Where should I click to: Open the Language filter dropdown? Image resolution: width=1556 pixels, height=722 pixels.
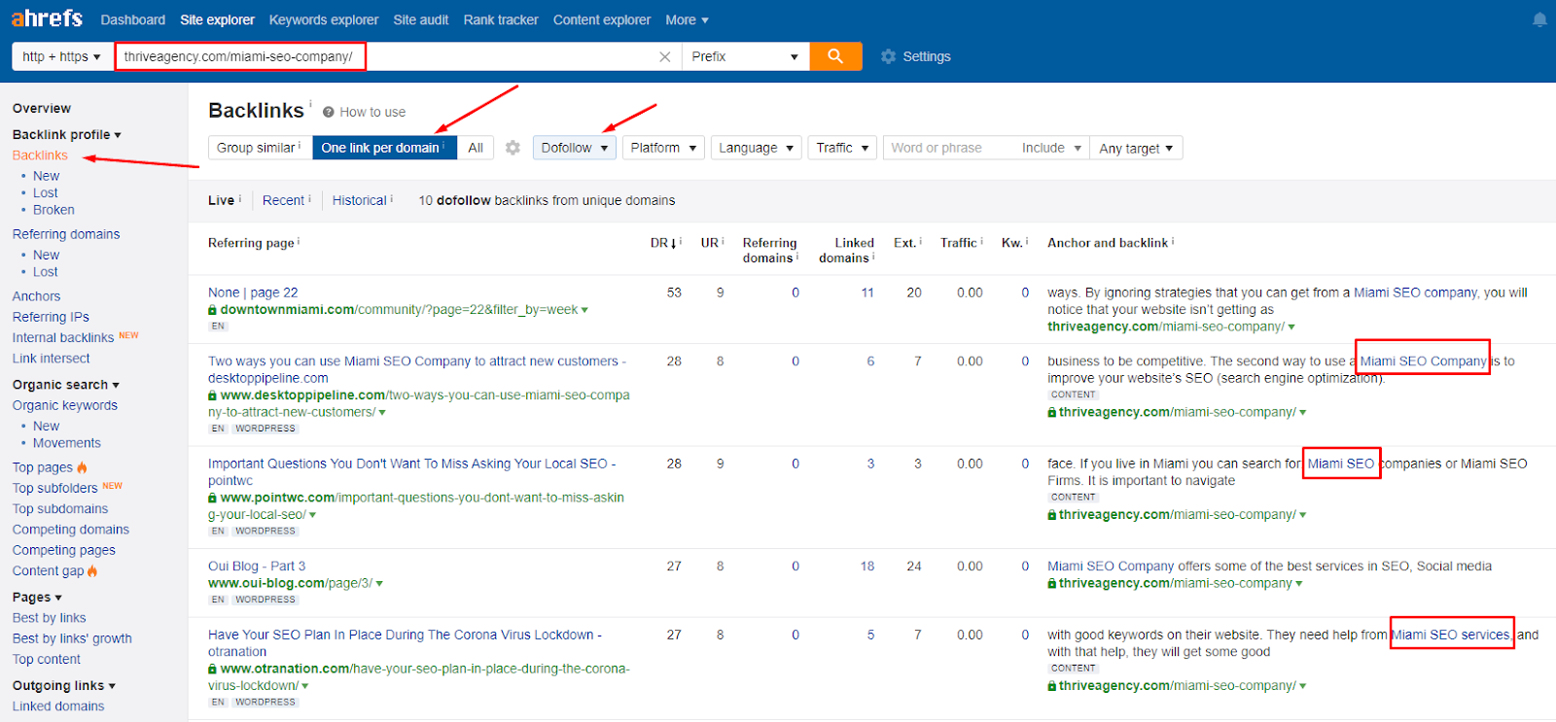(x=756, y=148)
